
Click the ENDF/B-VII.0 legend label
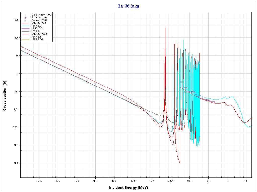[39, 34]
